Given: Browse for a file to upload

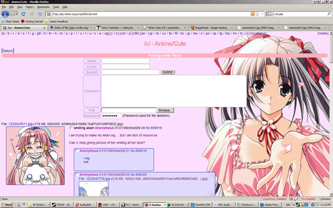Looking at the screenshot, I should [165, 110].
